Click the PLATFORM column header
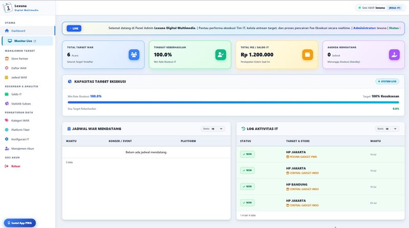Image resolution: width=409 pixels, height=228 pixels. click(188, 141)
